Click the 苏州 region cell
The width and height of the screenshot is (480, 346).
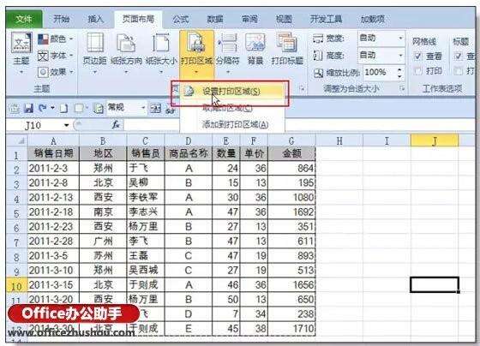103,255
